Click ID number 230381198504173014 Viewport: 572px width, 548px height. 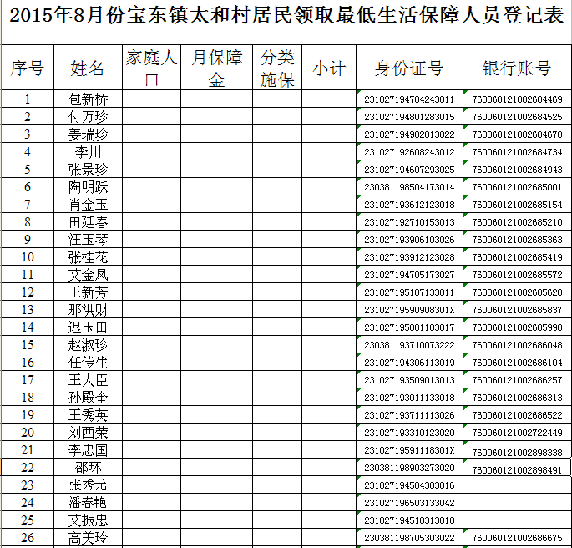tap(409, 187)
